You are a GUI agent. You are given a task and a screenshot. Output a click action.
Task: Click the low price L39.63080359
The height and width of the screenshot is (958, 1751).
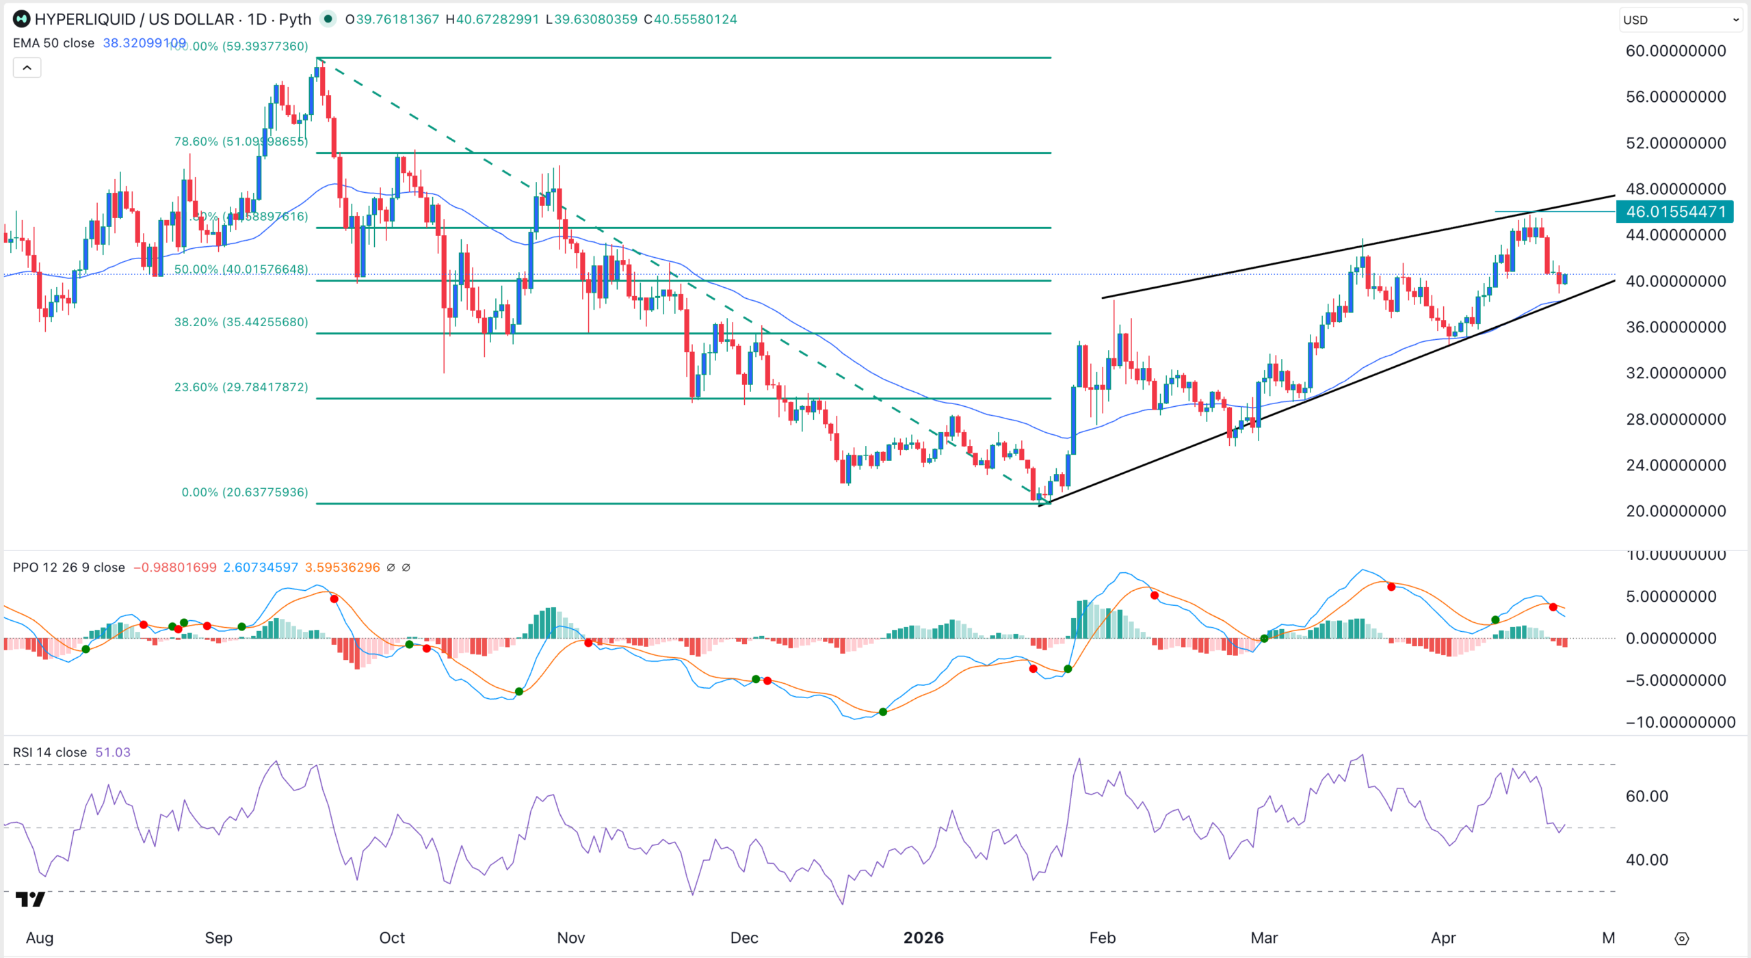pyautogui.click(x=592, y=19)
